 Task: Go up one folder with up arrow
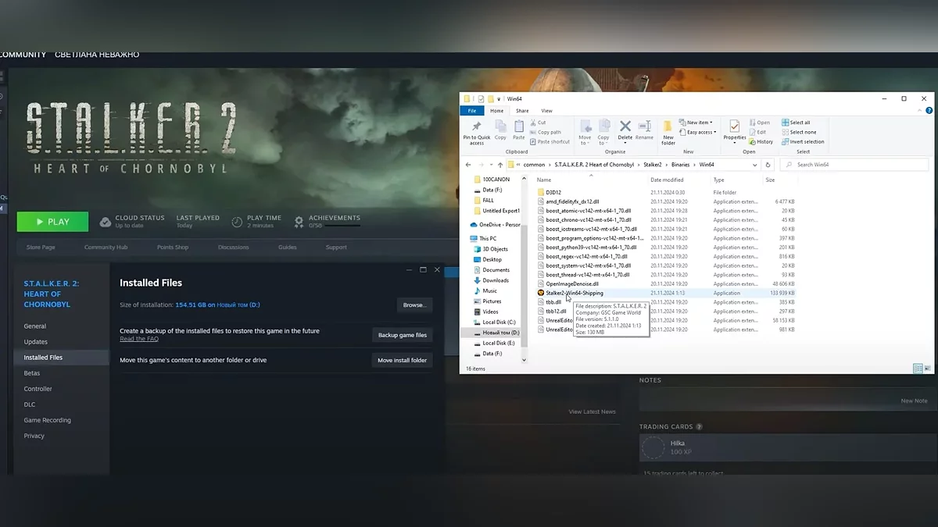pyautogui.click(x=500, y=165)
